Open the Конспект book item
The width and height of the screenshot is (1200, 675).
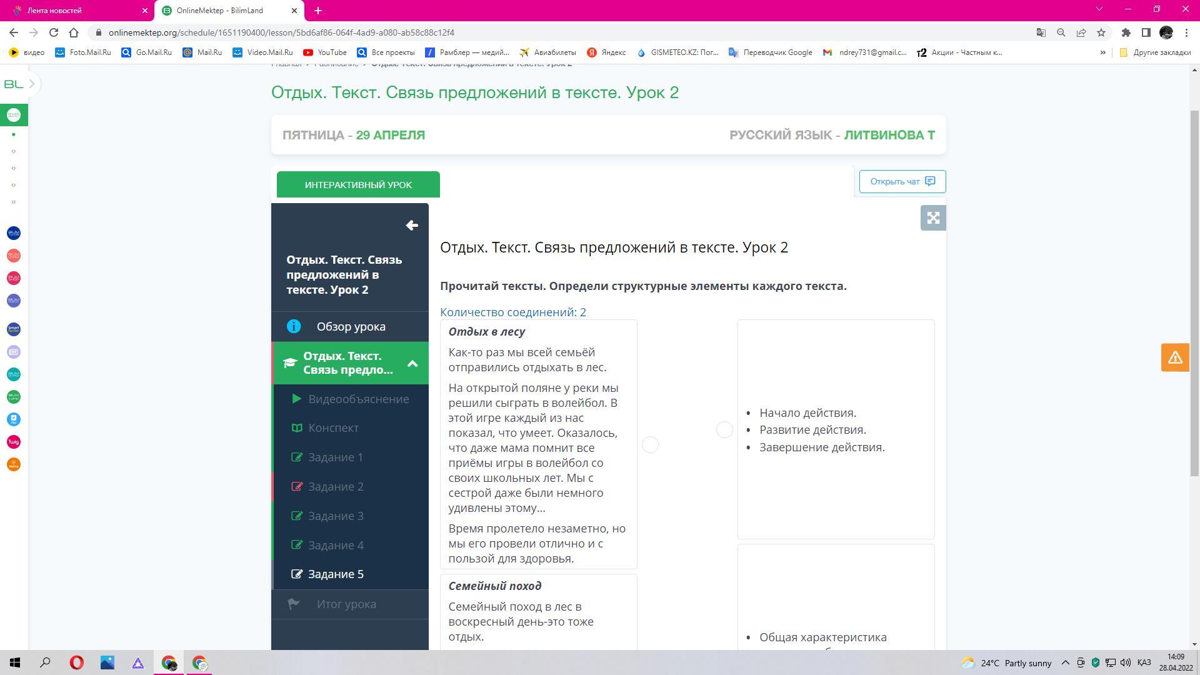(x=333, y=428)
